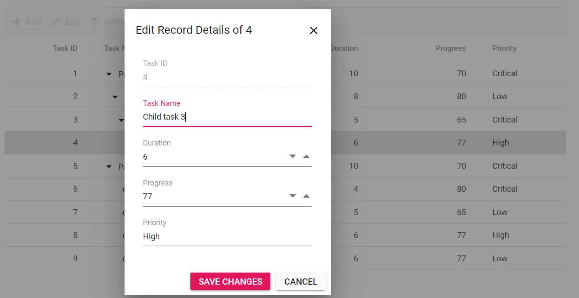Sort the grid by Priority column

point(504,48)
